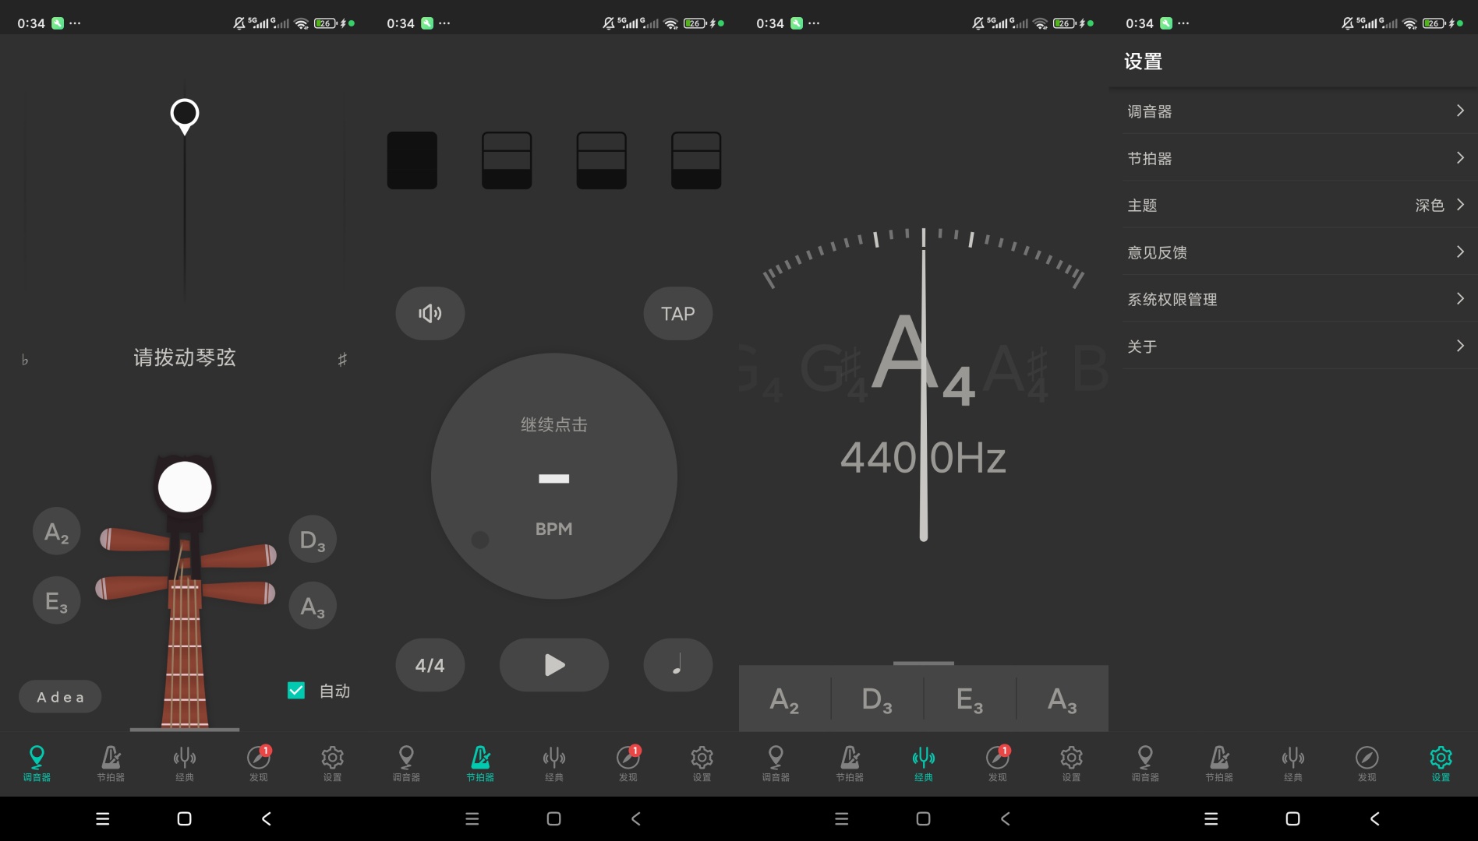Screen dimensions: 1478x841
Task: Open 节拍器 tab in first screen's bottom bar
Action: (111, 763)
